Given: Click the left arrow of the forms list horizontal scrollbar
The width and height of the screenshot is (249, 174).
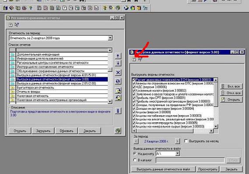Looking at the screenshot, I should click(x=134, y=131).
